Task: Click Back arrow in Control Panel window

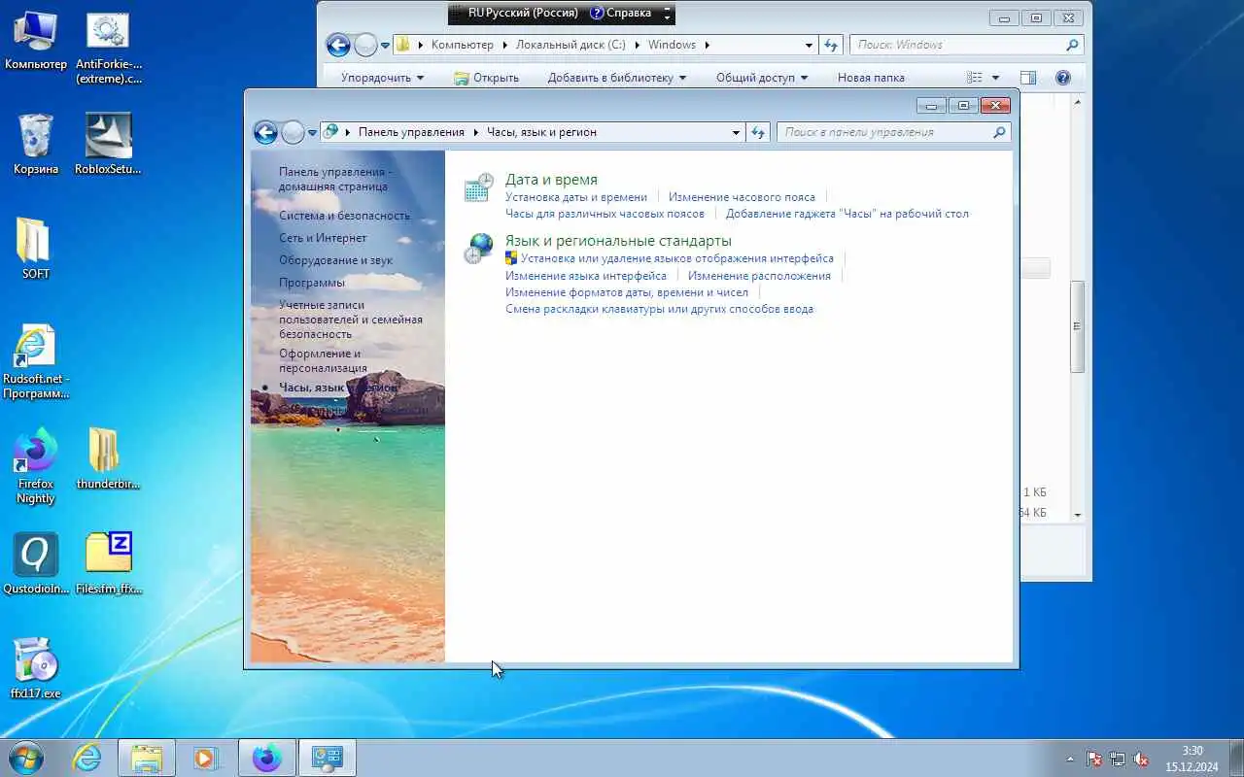Action: click(265, 132)
